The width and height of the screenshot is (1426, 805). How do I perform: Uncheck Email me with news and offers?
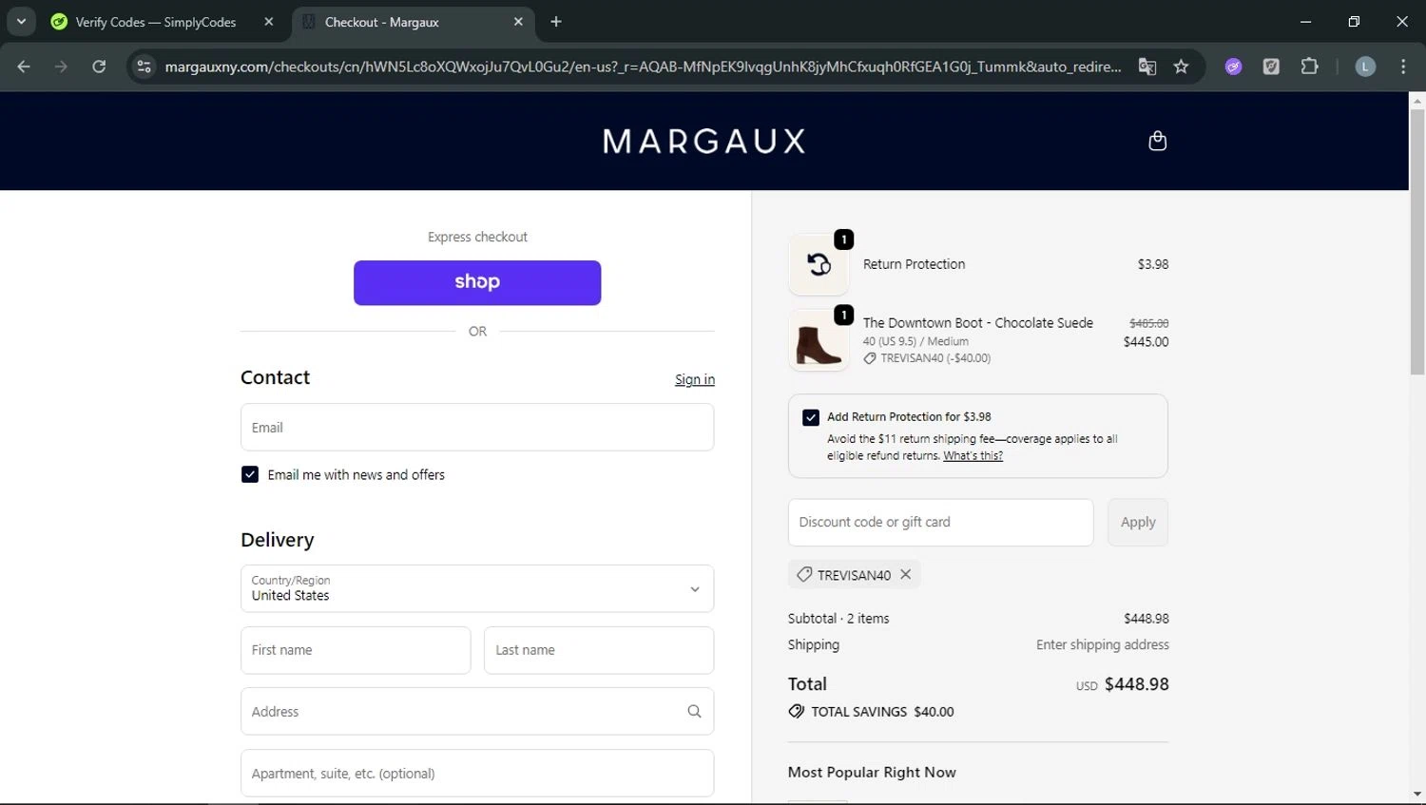coord(250,474)
